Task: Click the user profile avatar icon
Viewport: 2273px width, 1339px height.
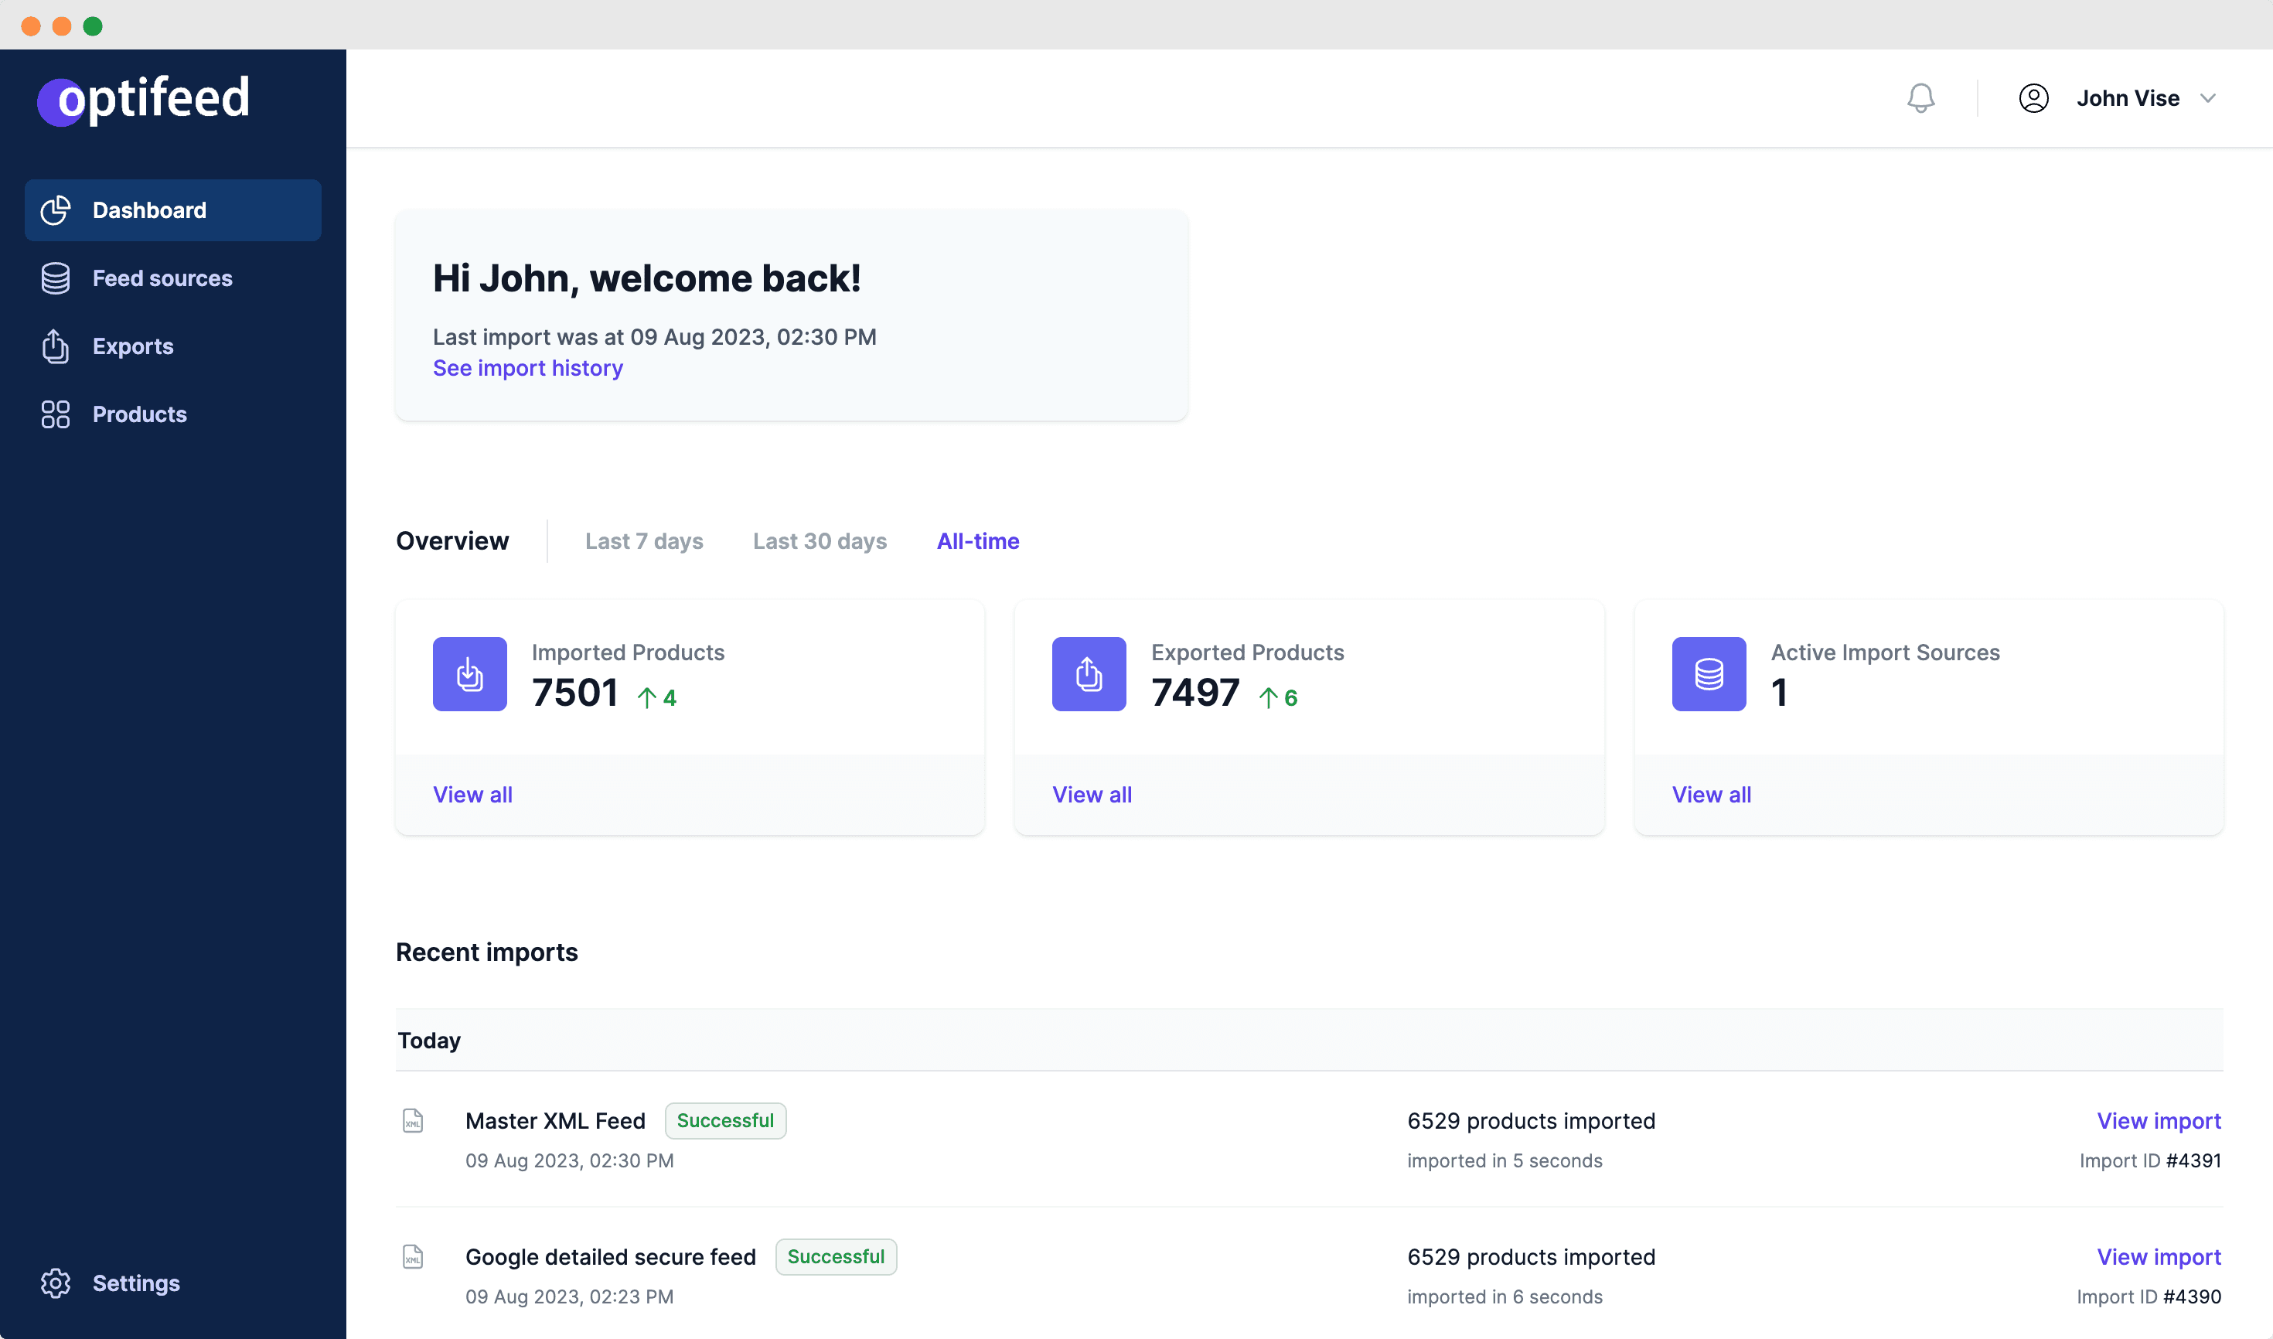Action: tap(2033, 97)
